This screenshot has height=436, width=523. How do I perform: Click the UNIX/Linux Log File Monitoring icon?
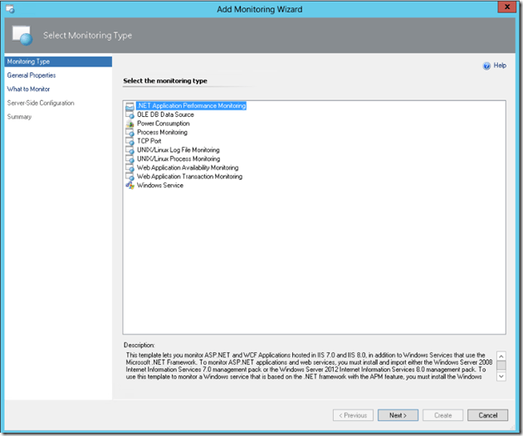130,150
